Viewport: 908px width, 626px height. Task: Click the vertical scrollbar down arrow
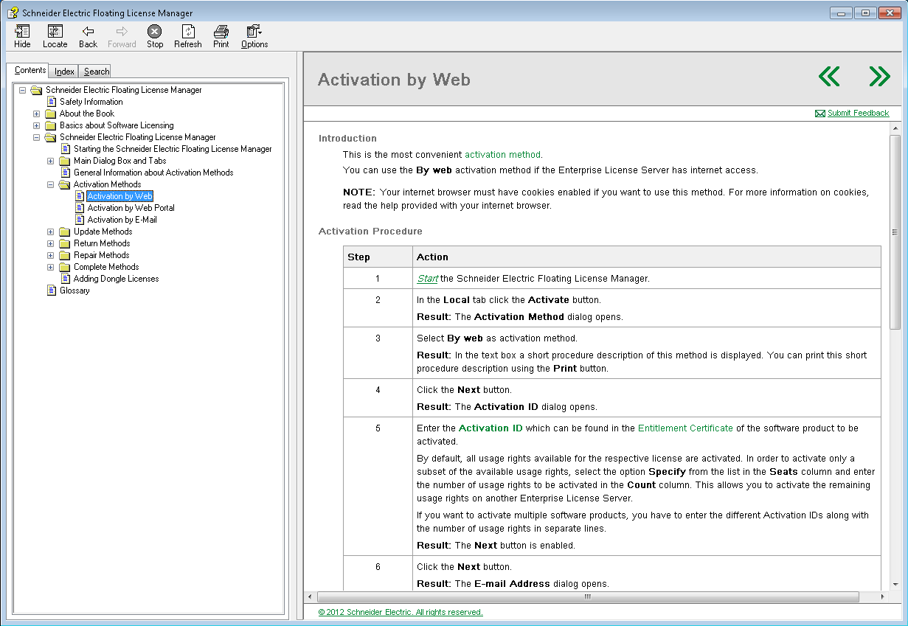point(895,585)
